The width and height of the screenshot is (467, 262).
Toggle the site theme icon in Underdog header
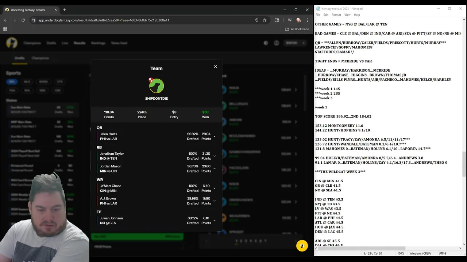tap(266, 43)
